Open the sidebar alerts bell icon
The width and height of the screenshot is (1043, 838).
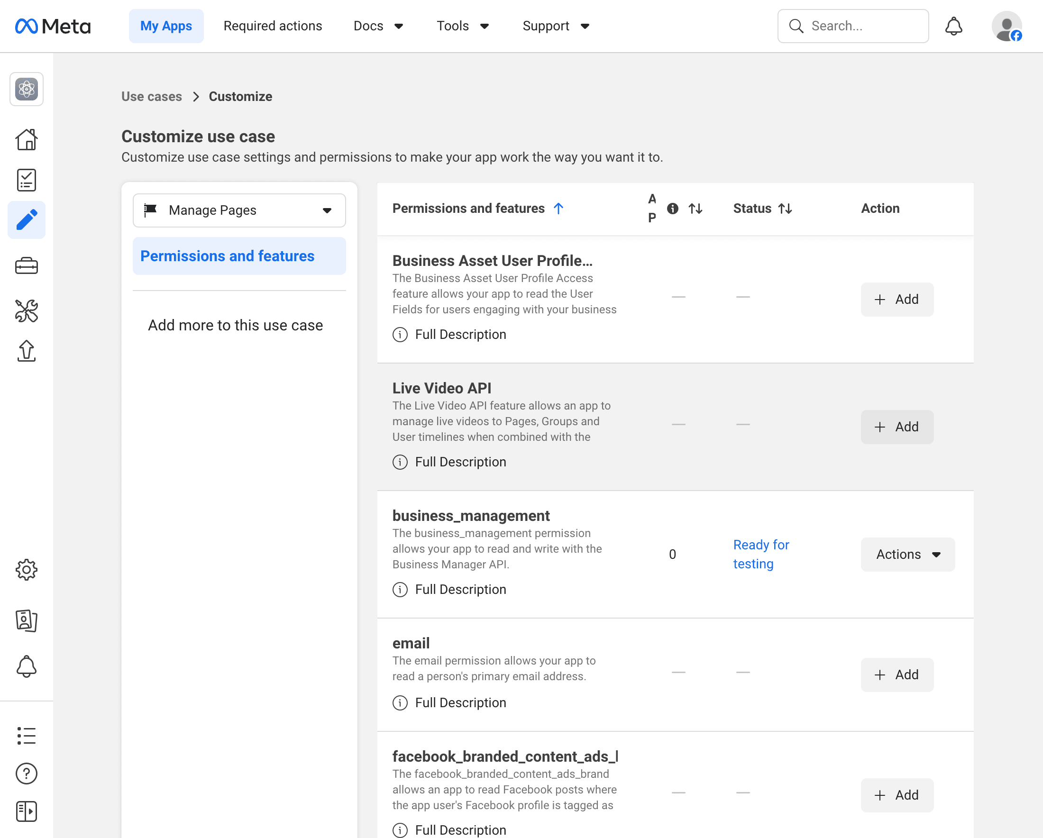[27, 666]
